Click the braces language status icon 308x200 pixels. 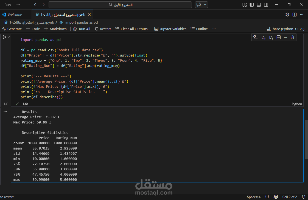(x=267, y=197)
